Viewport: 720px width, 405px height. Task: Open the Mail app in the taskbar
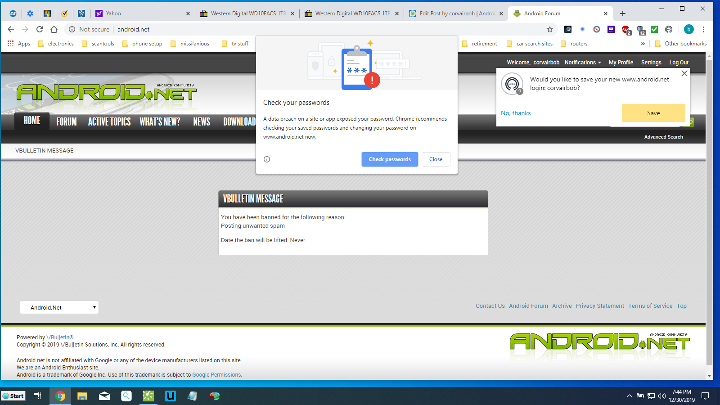(x=104, y=396)
